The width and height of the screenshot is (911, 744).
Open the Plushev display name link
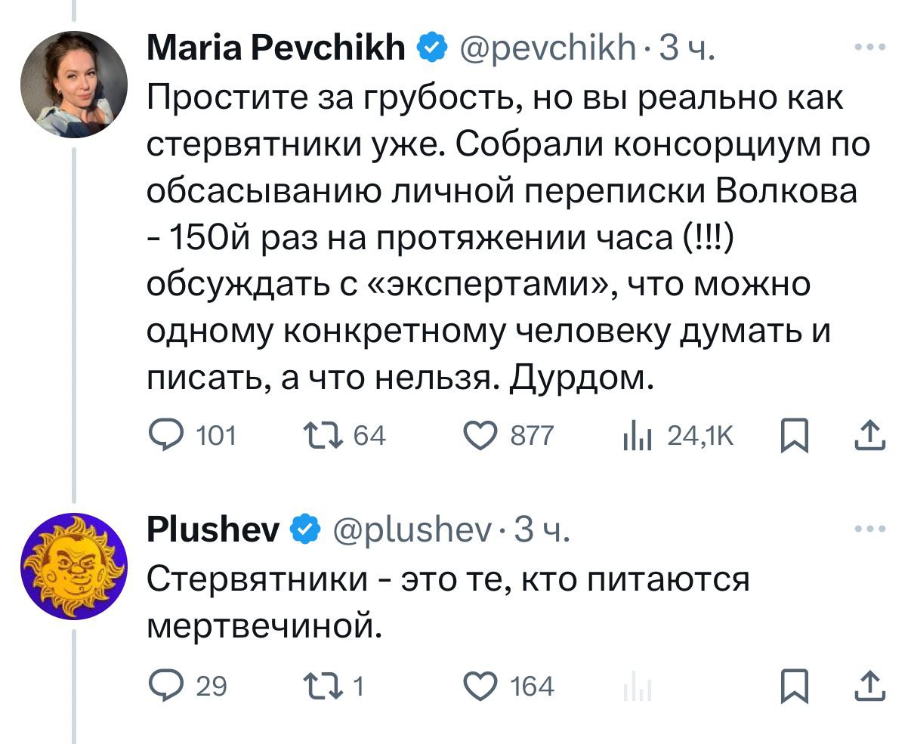point(213,530)
